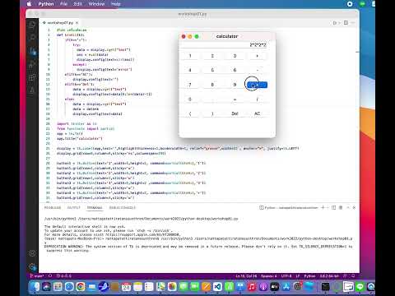Maximize the panel with the chevron up icon

pyautogui.click(x=348, y=207)
